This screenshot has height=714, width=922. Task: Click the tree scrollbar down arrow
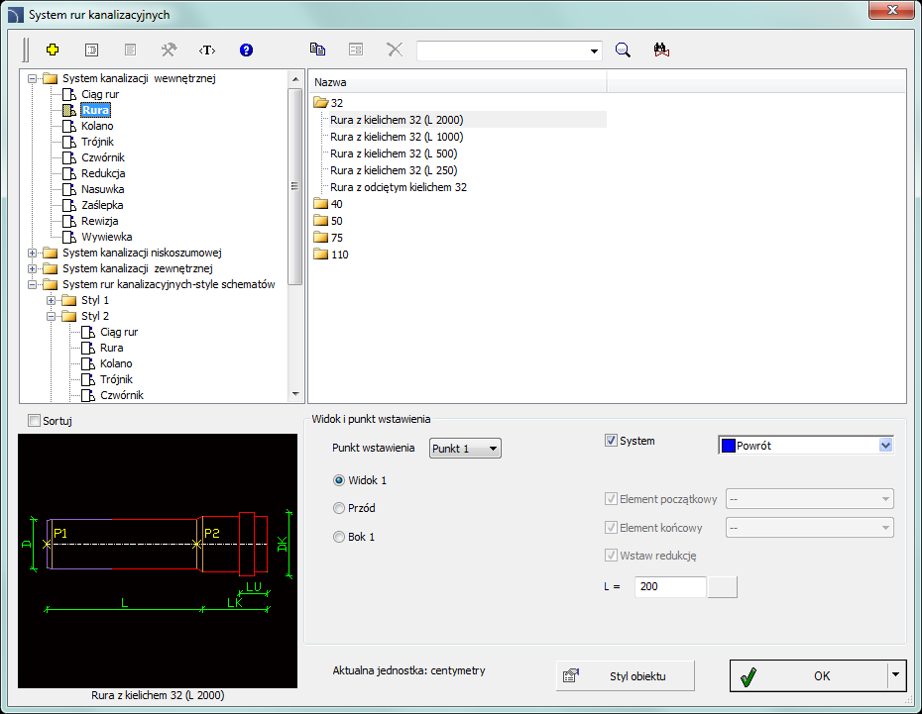[x=295, y=394]
